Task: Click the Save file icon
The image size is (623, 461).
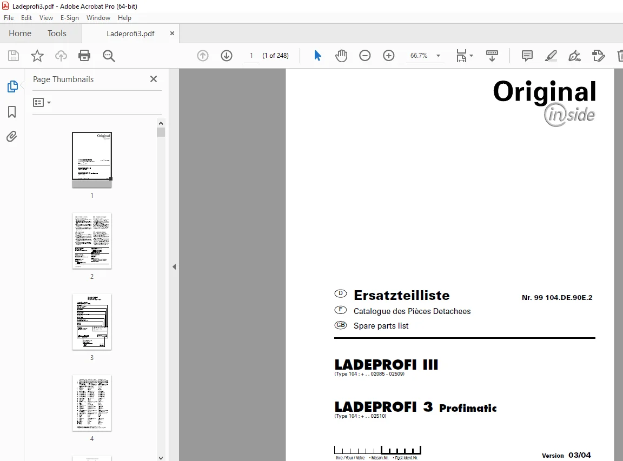Action: point(14,56)
